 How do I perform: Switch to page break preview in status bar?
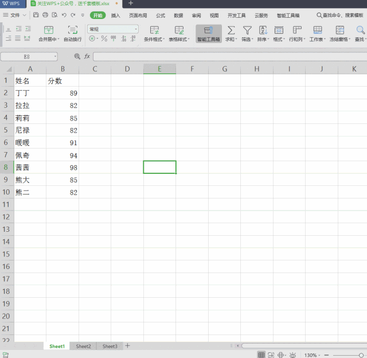(x=271, y=355)
